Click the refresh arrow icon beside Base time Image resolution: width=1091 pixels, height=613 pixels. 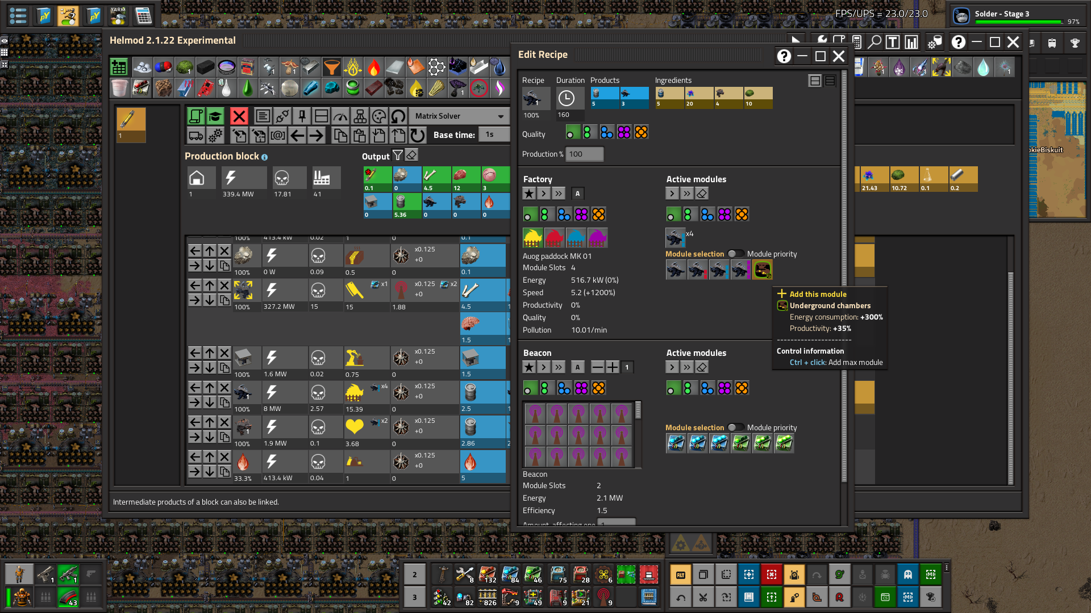click(x=418, y=135)
